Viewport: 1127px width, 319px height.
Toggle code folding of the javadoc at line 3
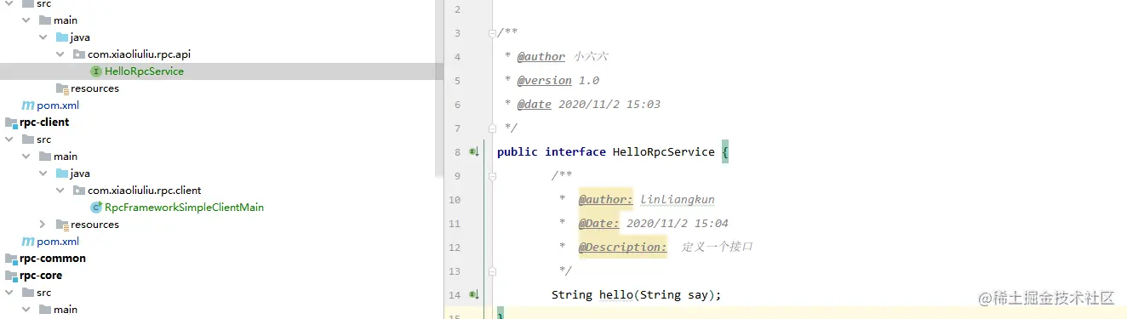point(492,32)
